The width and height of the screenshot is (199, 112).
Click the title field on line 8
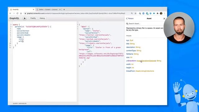click(x=21, y=39)
